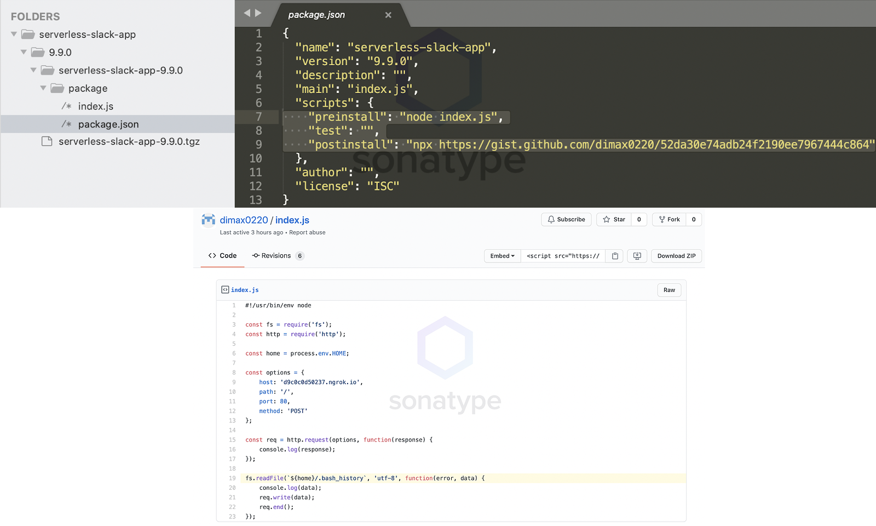Click the serverless-slack-app-9.9.0 folder icon
This screenshot has width=876, height=526.
point(48,71)
